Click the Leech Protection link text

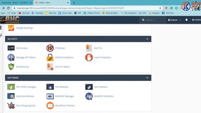point(103,57)
